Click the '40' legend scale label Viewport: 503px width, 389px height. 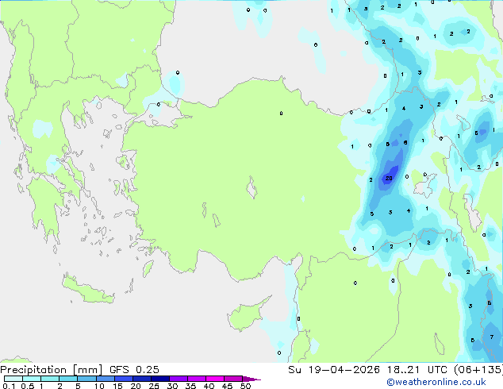(x=209, y=386)
